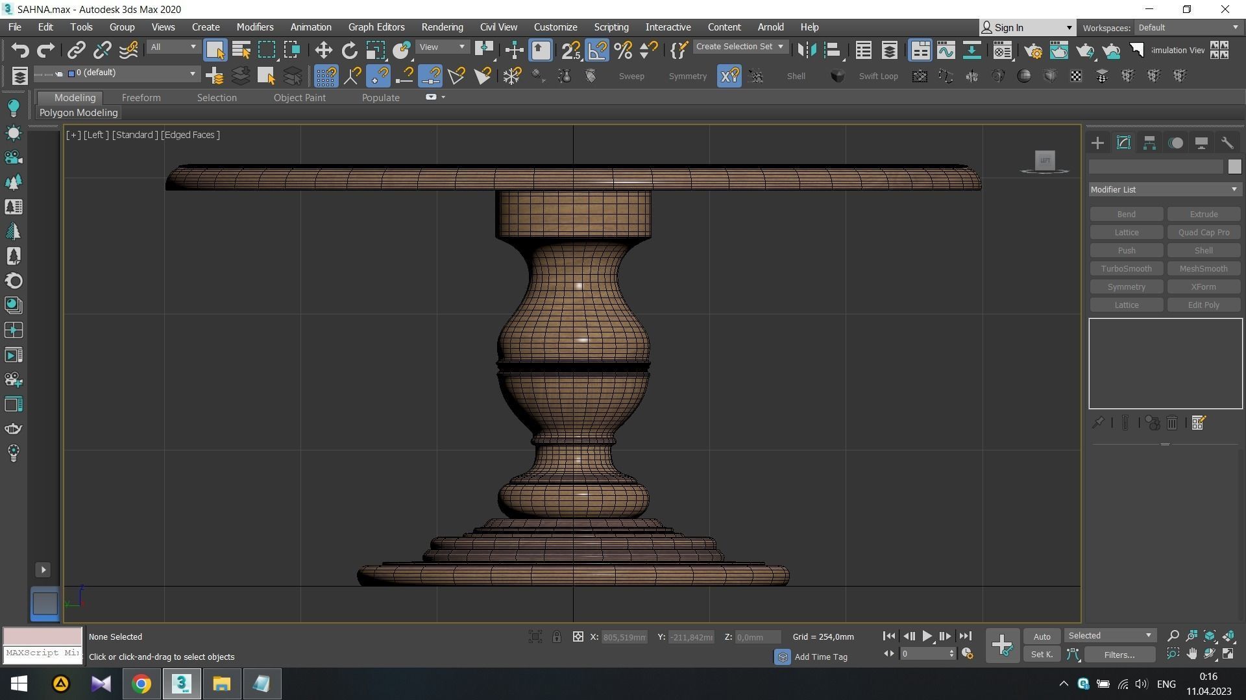This screenshot has height=700, width=1246.
Task: Open the Utilities wrench panel tab
Action: point(1227,143)
